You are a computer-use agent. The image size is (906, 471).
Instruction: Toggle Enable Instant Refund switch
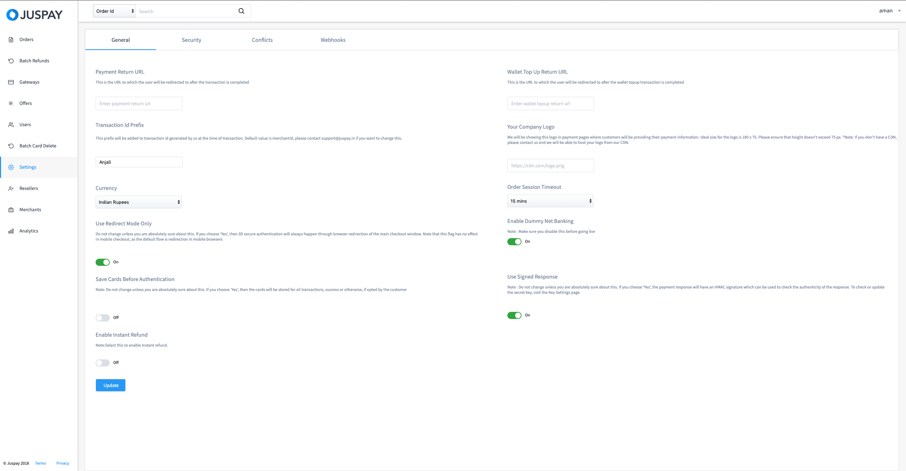pos(103,363)
